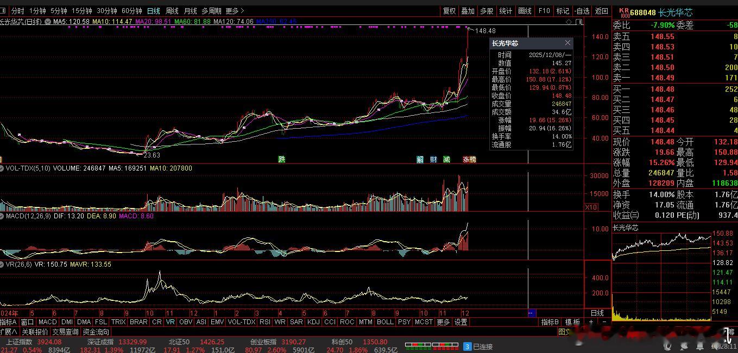Click the 解 event marker on chart
This screenshot has height=353, width=738.
420,159
